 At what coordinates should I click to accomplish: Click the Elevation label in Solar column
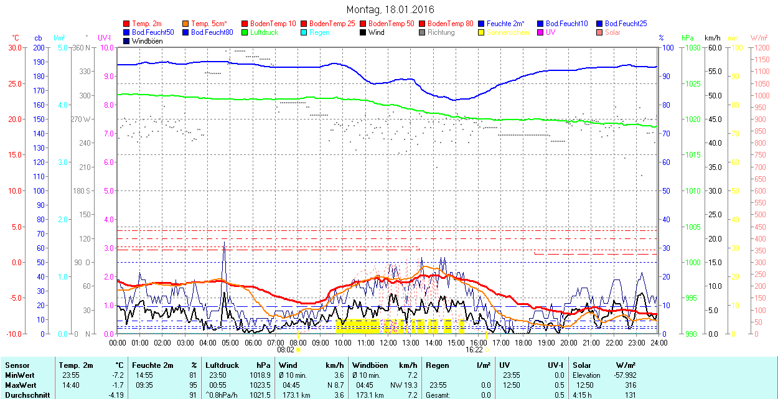(x=586, y=375)
